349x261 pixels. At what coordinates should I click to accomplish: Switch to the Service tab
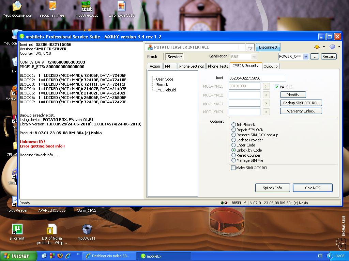pos(174,57)
